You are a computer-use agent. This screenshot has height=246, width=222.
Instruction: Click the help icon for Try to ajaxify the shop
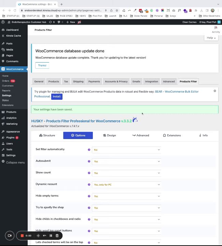(x=89, y=208)
